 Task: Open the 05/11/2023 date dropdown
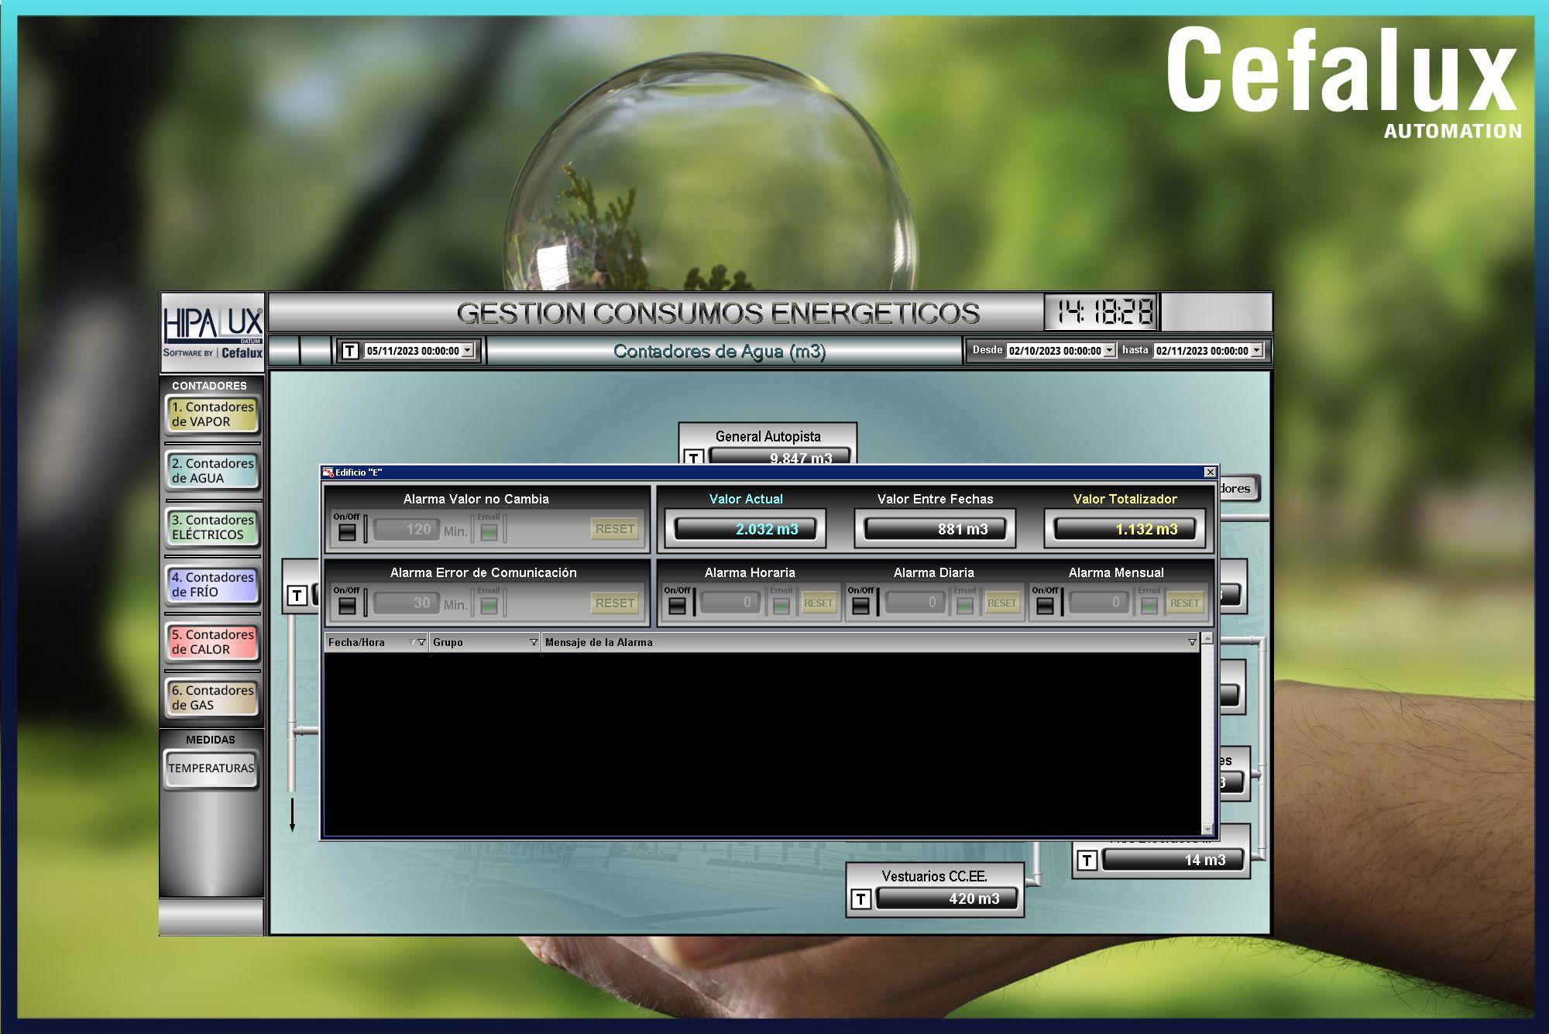(x=468, y=351)
